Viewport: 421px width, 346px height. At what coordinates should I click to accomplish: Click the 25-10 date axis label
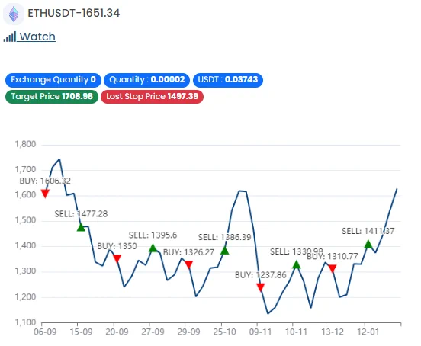pos(225,332)
